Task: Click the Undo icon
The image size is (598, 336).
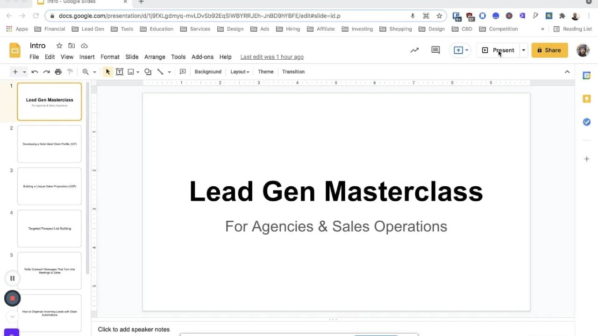Action: 35,71
